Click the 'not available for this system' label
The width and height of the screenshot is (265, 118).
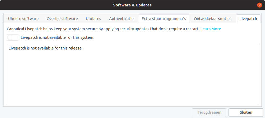coord(57,37)
